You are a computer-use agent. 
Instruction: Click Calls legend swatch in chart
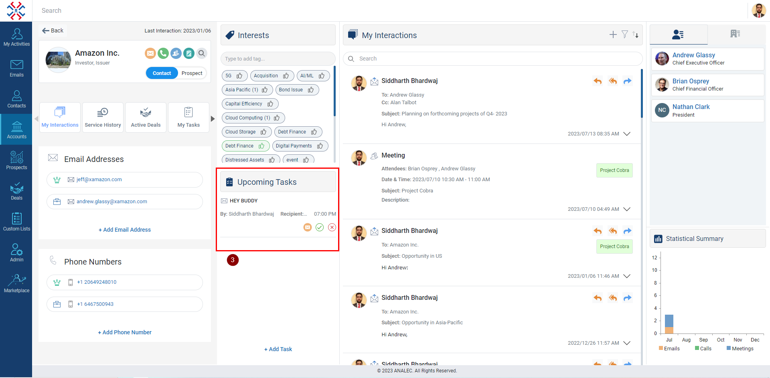(697, 348)
